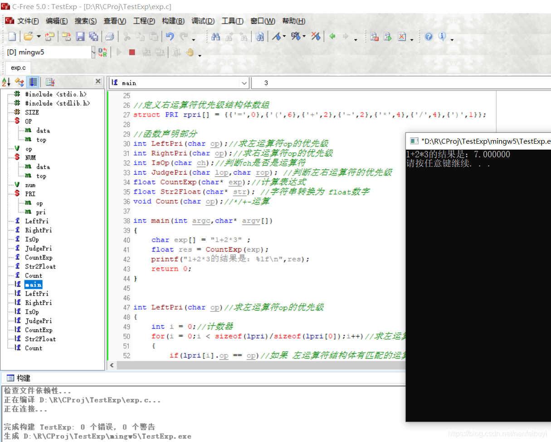Close the symbol panel with X
Image resolution: width=551 pixels, height=442 pixels.
[x=98, y=82]
